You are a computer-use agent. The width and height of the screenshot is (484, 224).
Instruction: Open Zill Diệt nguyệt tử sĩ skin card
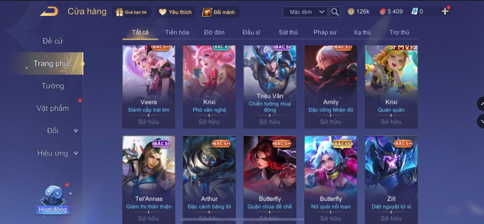click(x=391, y=180)
